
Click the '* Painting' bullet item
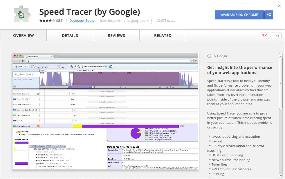pos(217,174)
